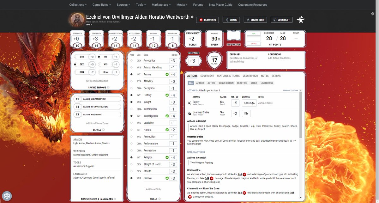Screen dimensions: 379x203
Task: Open the dice roller icon
Action: click(x=7, y=196)
